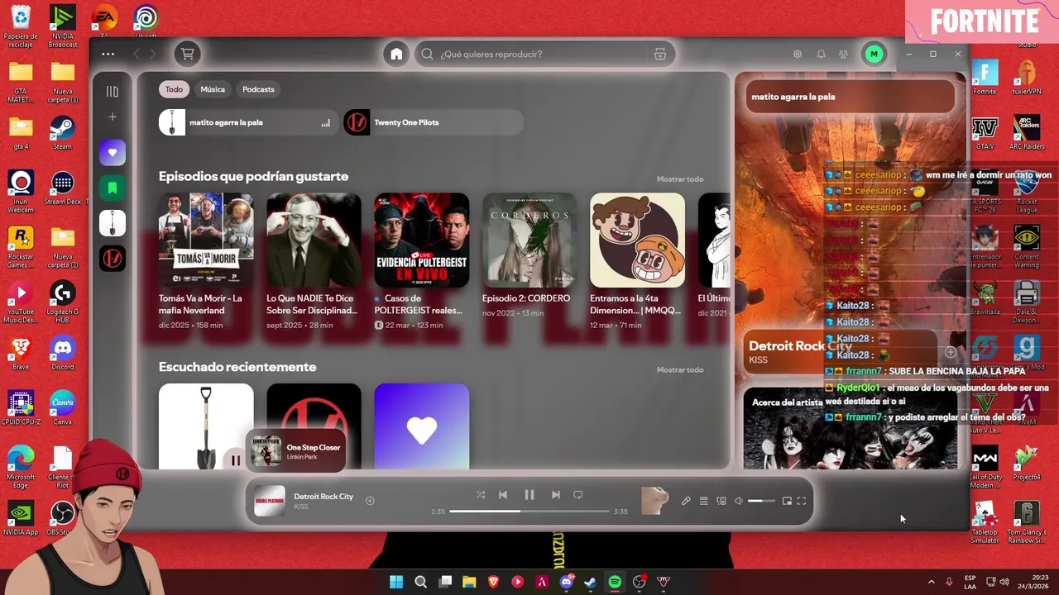Select the 'Música' filter chip

[x=213, y=89]
